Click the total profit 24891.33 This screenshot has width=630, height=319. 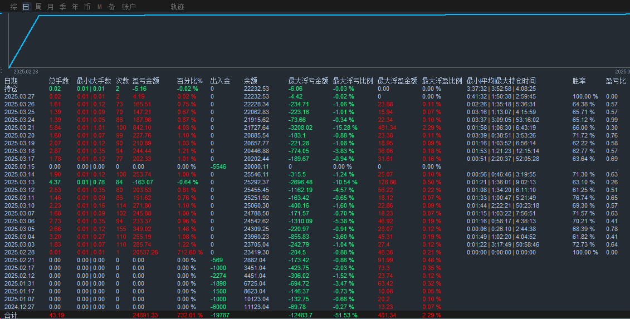click(145, 315)
